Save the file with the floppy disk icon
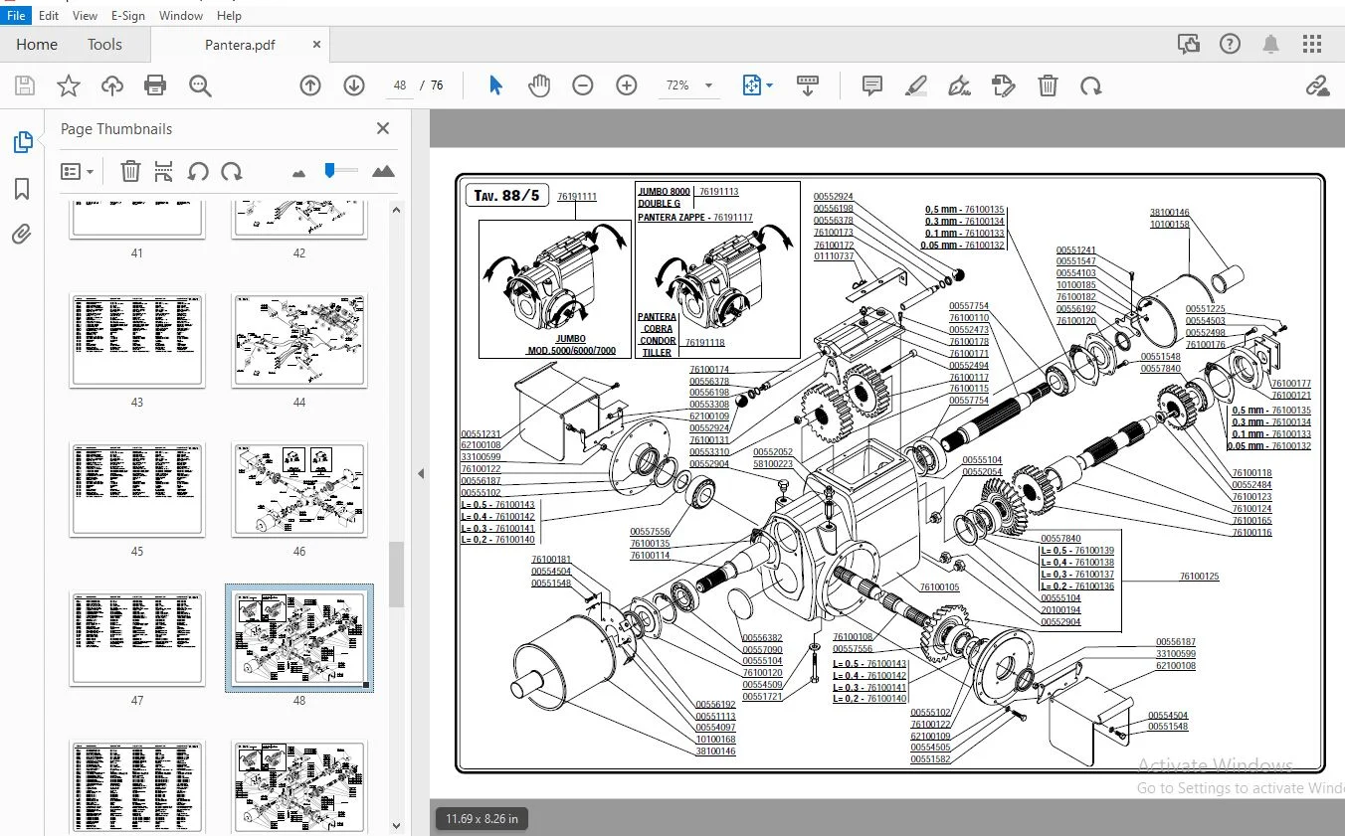The image size is (1345, 836). pos(25,85)
